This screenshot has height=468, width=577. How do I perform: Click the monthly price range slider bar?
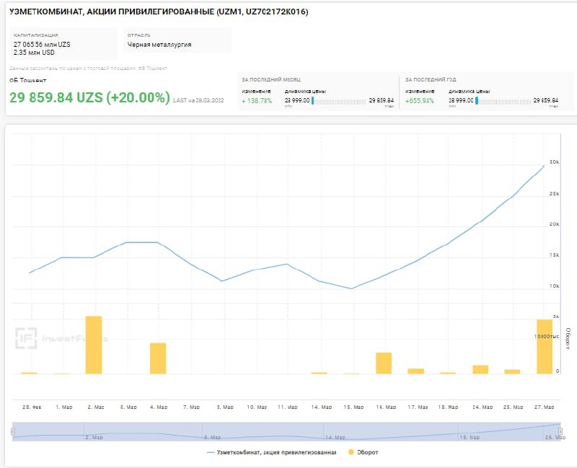[339, 101]
